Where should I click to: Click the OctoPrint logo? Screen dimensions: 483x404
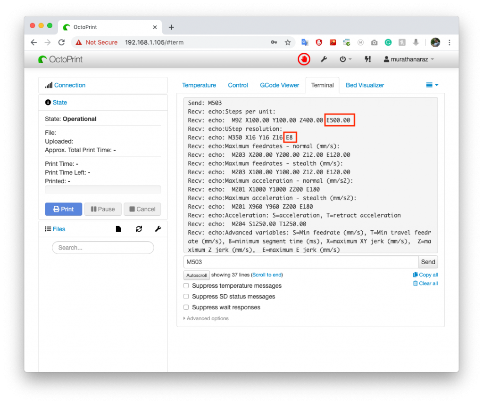pyautogui.click(x=60, y=59)
